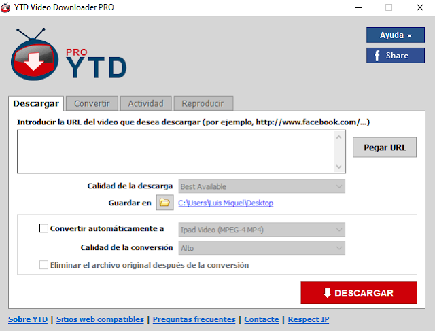
Task: Switch to the Convertir tab
Action: (92, 103)
